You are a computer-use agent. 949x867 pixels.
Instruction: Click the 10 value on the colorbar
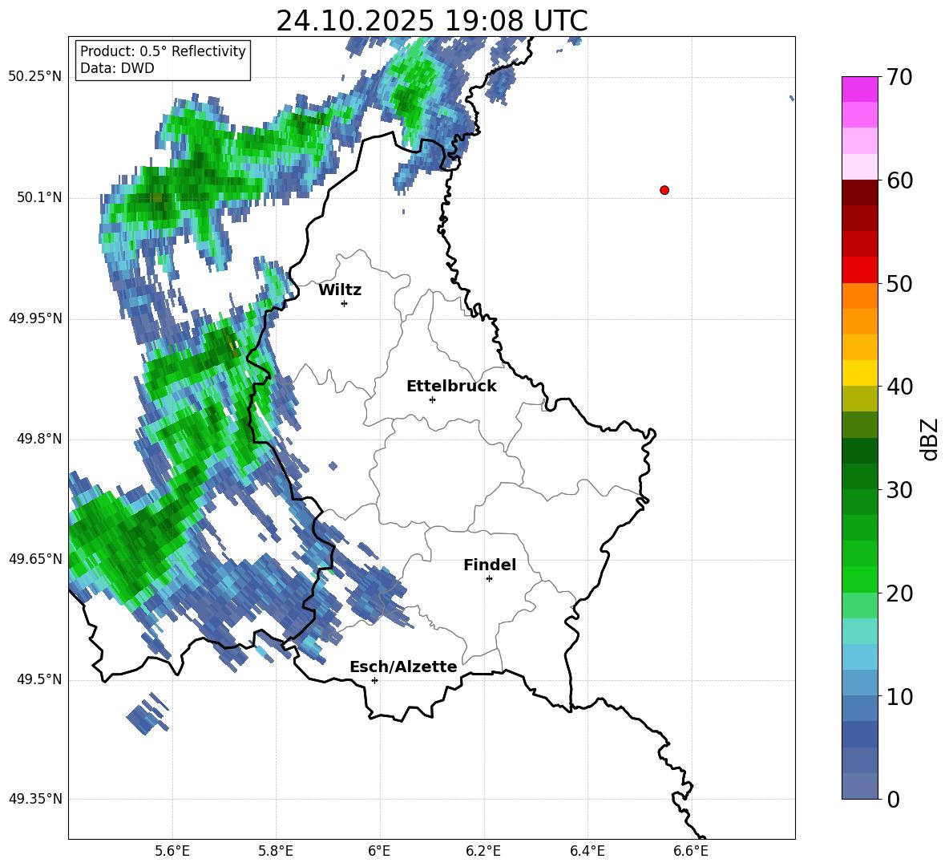(899, 697)
